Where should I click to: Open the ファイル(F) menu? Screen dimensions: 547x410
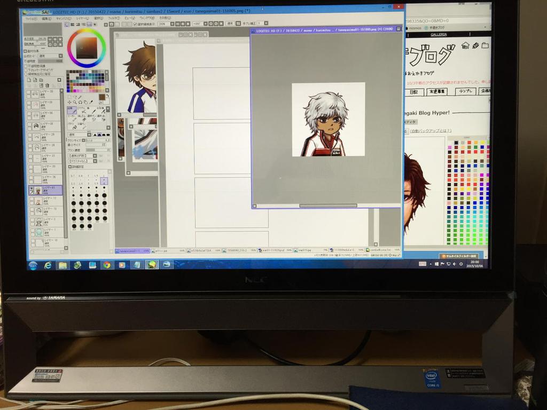coord(30,19)
